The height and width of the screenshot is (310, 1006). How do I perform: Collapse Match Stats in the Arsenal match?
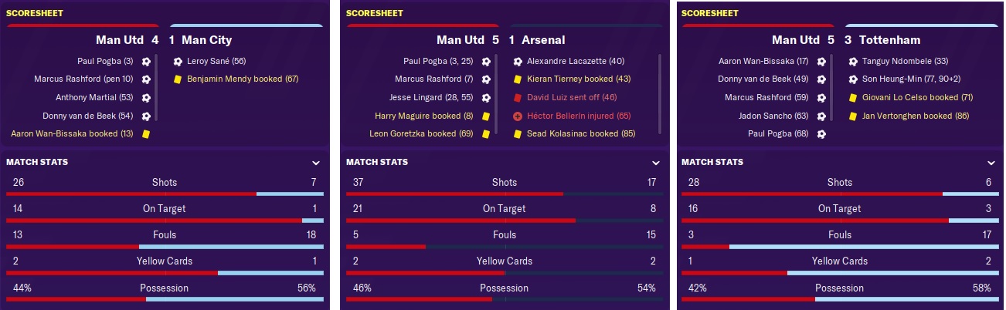coord(656,163)
